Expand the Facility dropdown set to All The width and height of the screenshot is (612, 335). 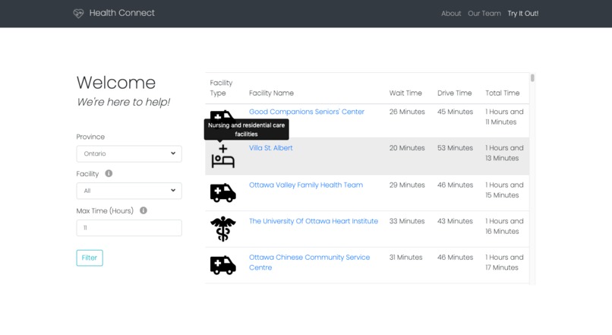[129, 191]
